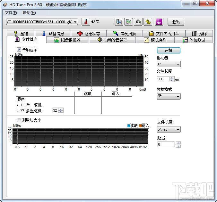Click the blue 读取 legend swatch
Screen dimensions: 217x202
(x=129, y=125)
